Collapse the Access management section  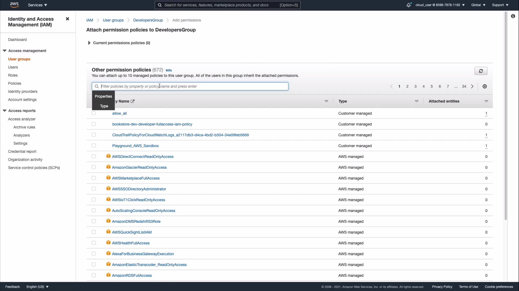(x=5, y=51)
